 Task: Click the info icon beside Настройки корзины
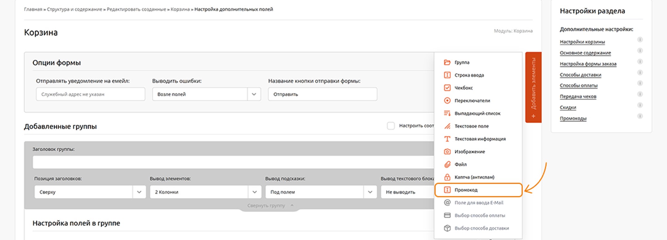coord(640,40)
